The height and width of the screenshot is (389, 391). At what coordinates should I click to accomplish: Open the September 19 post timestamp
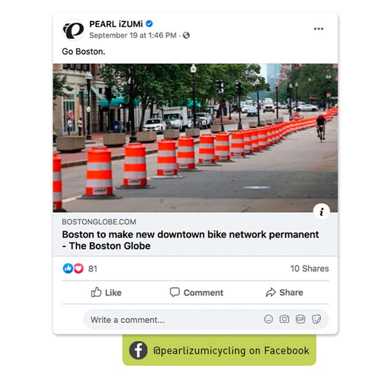(133, 35)
